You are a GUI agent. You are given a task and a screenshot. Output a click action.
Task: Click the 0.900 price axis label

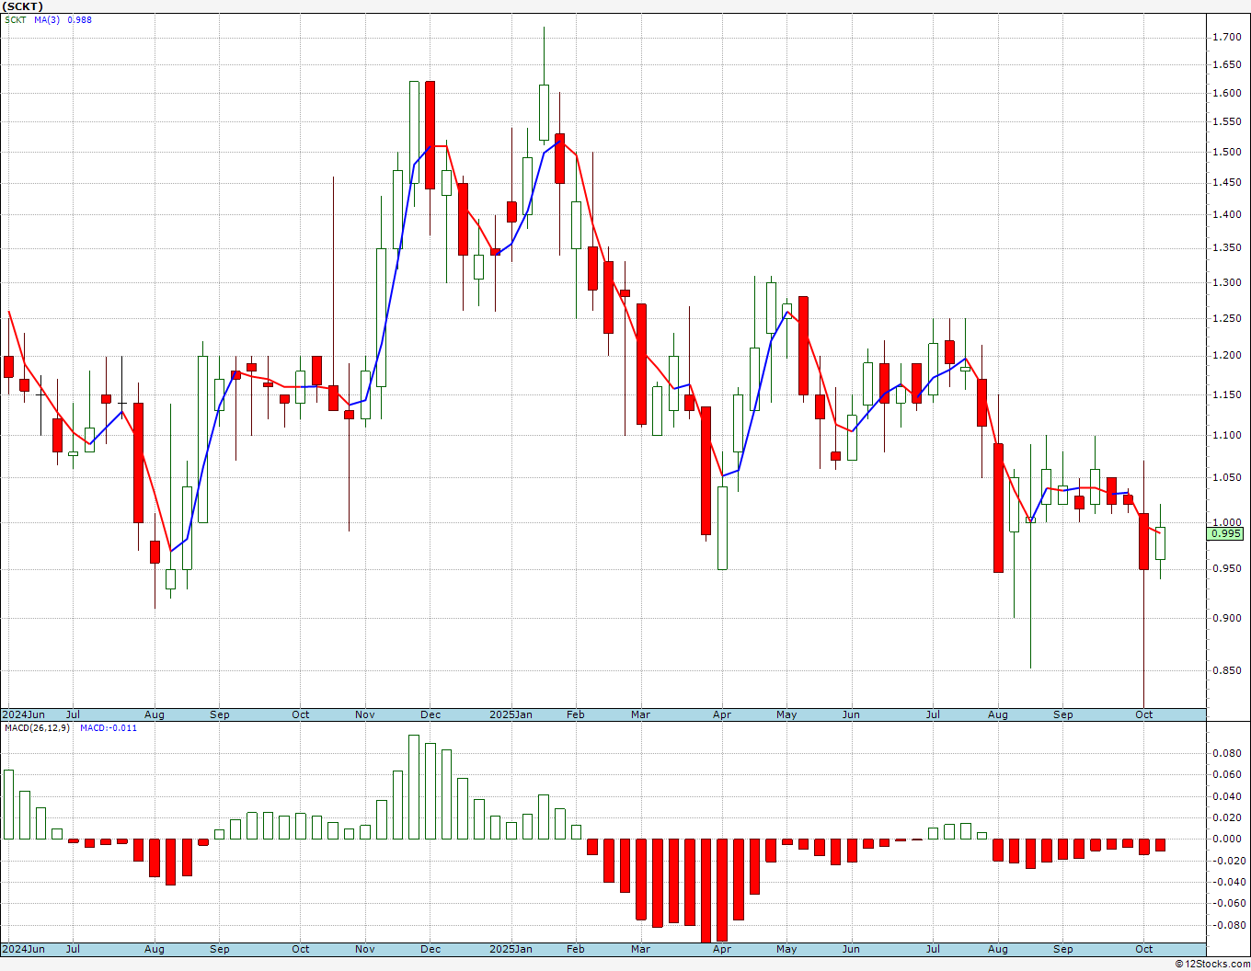click(x=1226, y=619)
